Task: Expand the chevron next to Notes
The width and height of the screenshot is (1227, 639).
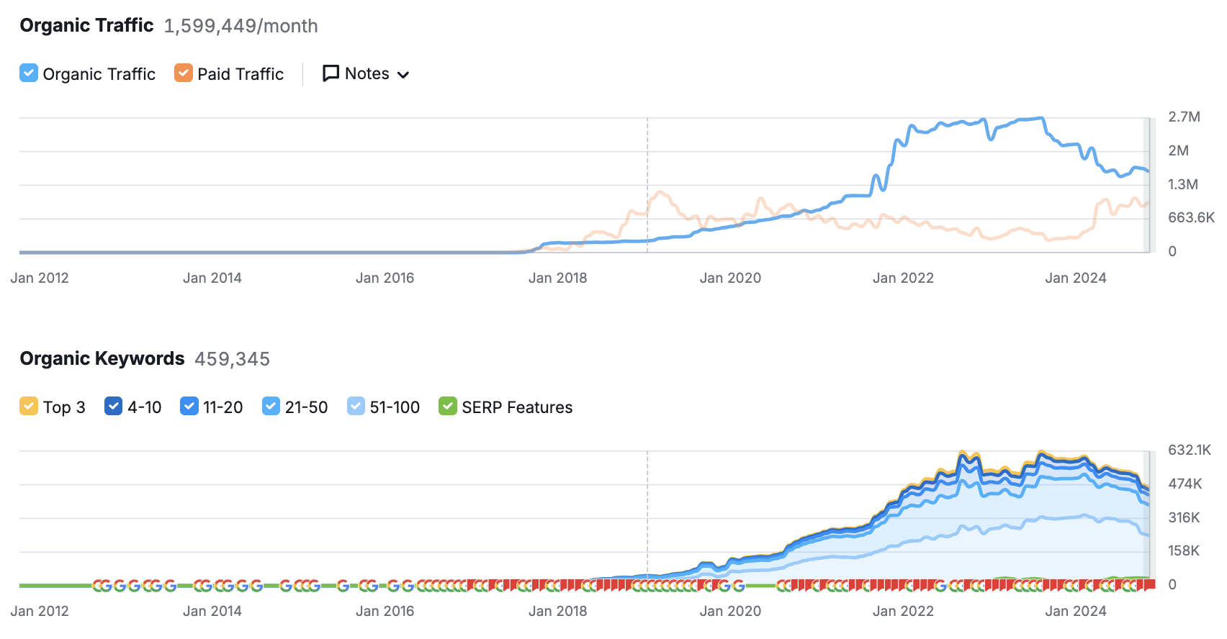Action: [403, 75]
